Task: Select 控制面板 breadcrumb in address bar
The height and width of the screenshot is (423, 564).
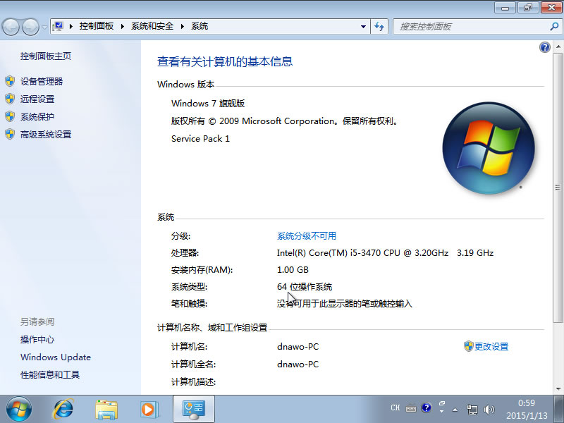Action: (97, 26)
